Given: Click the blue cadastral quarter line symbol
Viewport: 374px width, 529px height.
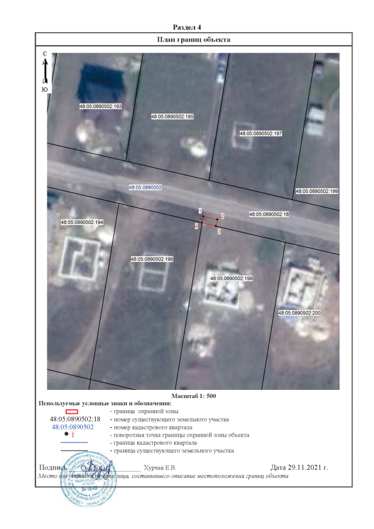Looking at the screenshot, I should click(74, 443).
